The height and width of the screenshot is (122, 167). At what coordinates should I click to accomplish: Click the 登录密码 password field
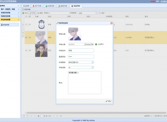[x=81, y=57]
